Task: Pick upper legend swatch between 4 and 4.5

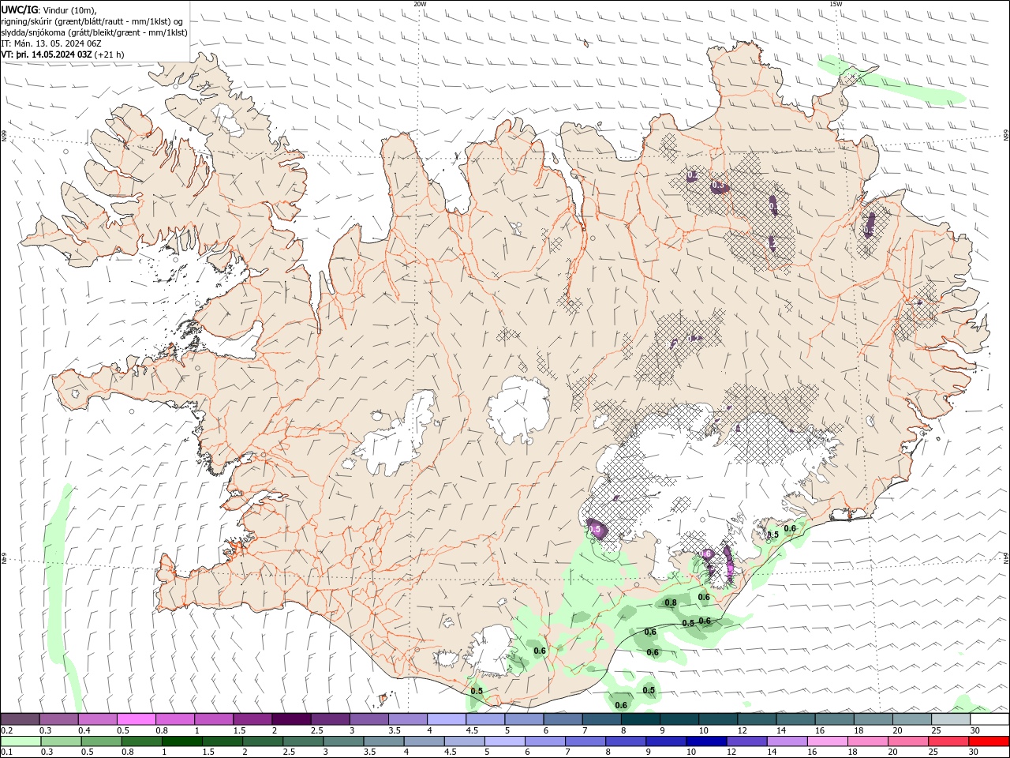Action: [x=447, y=719]
